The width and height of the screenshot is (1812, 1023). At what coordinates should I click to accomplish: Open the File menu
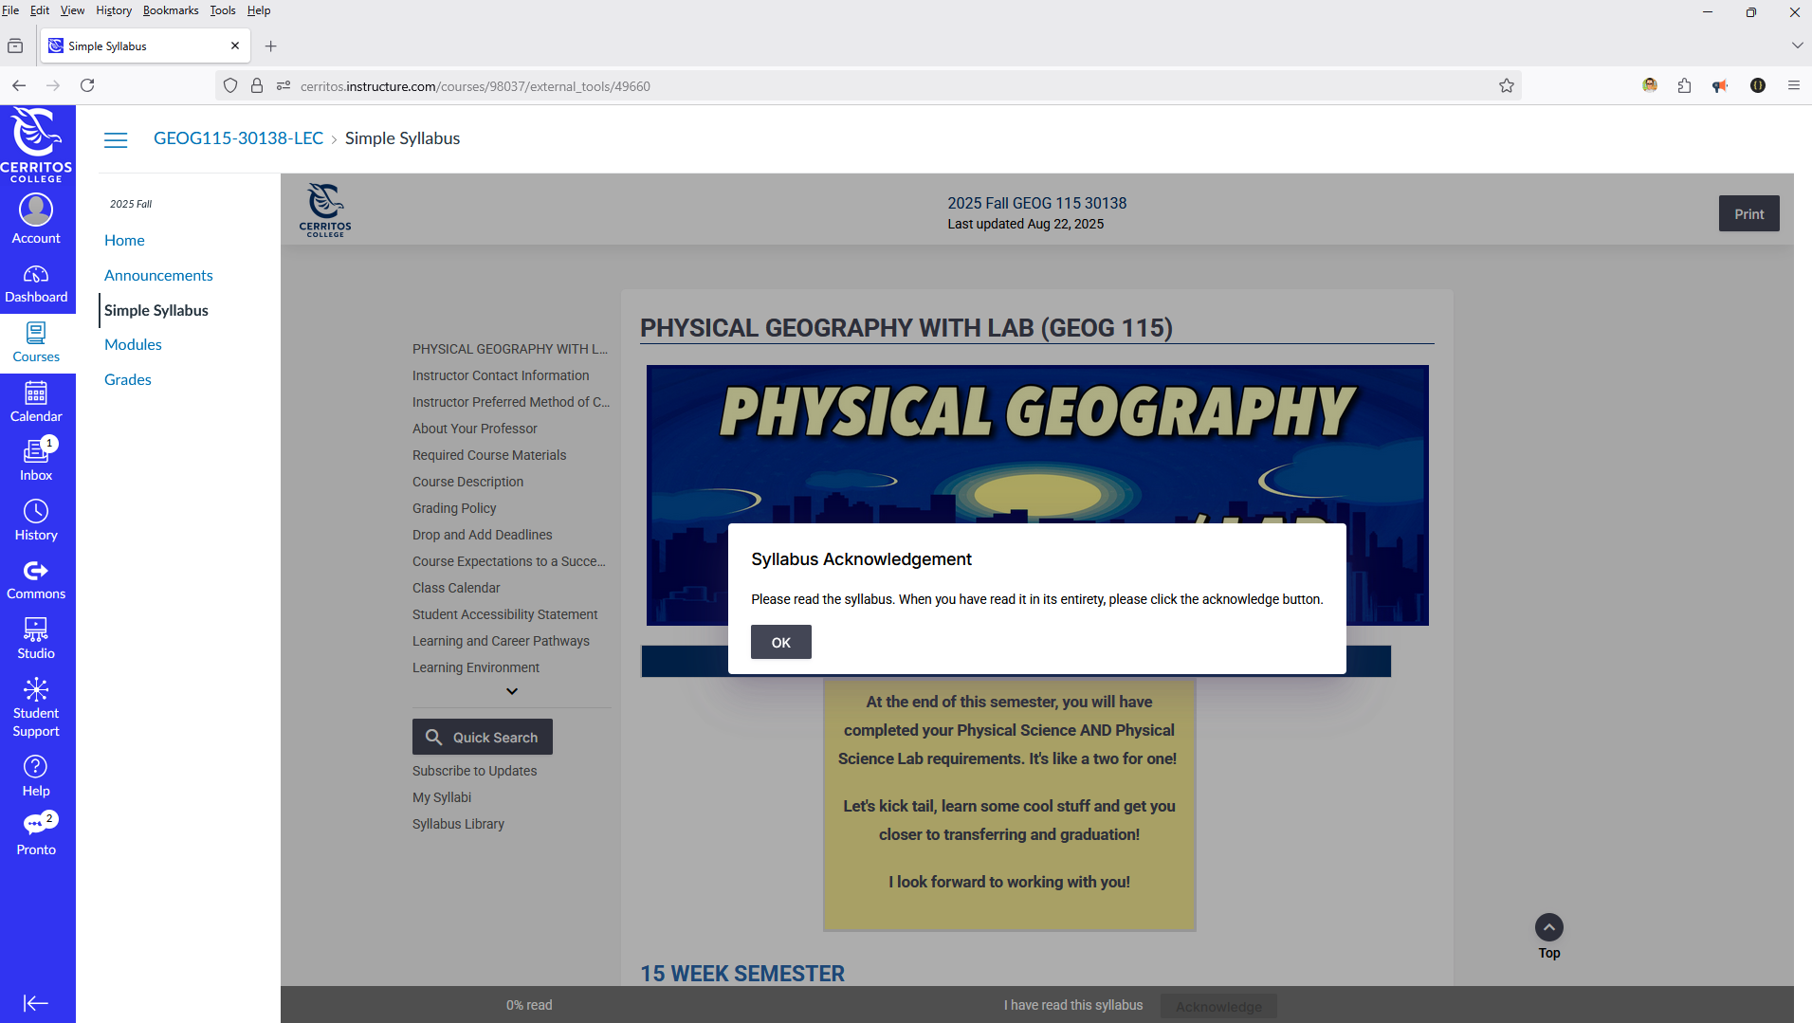tap(10, 10)
